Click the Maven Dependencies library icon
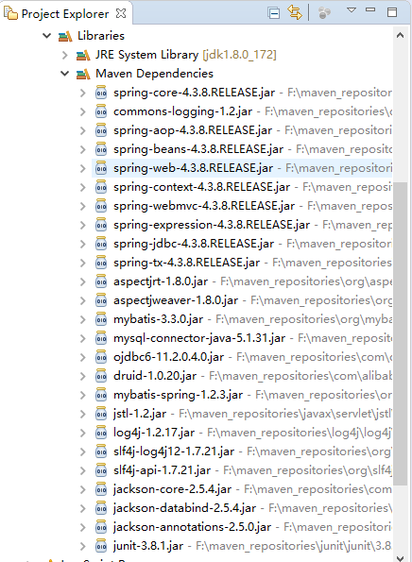 [83, 74]
